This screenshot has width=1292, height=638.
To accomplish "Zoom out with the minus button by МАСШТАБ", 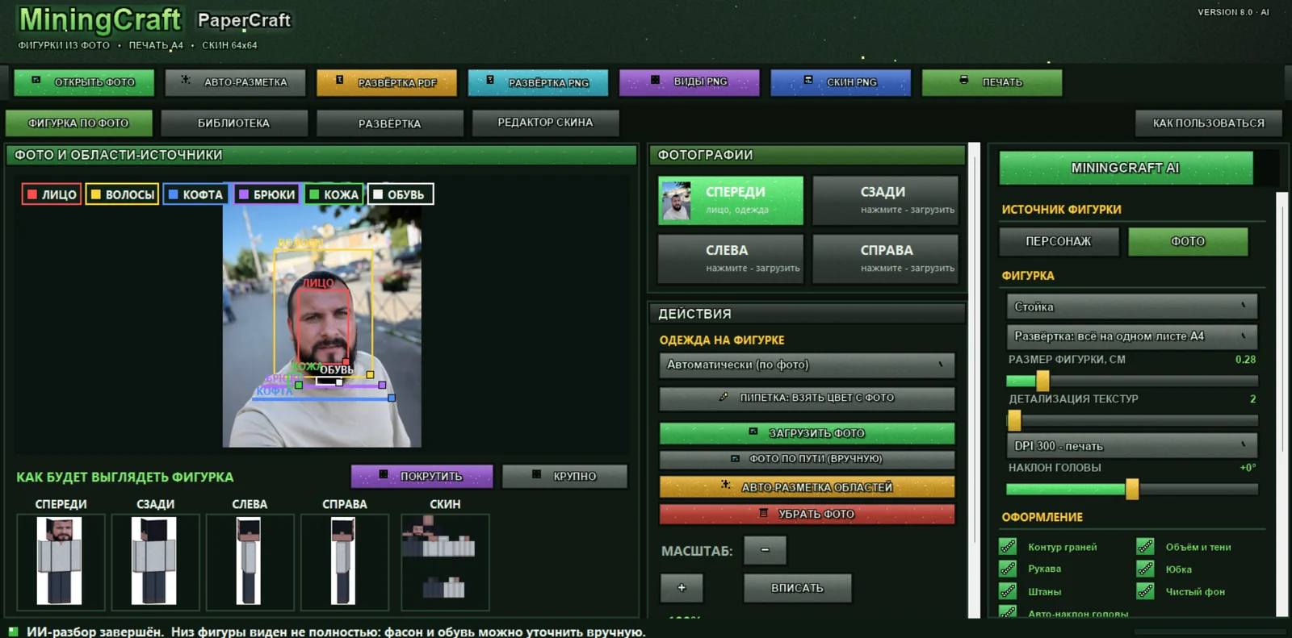I will (765, 550).
